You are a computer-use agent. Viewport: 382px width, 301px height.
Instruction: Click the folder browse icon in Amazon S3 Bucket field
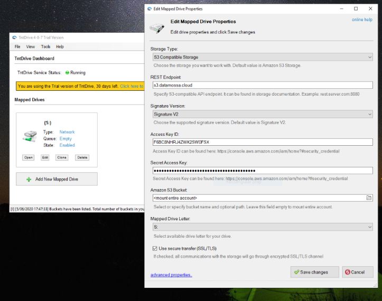click(369, 198)
